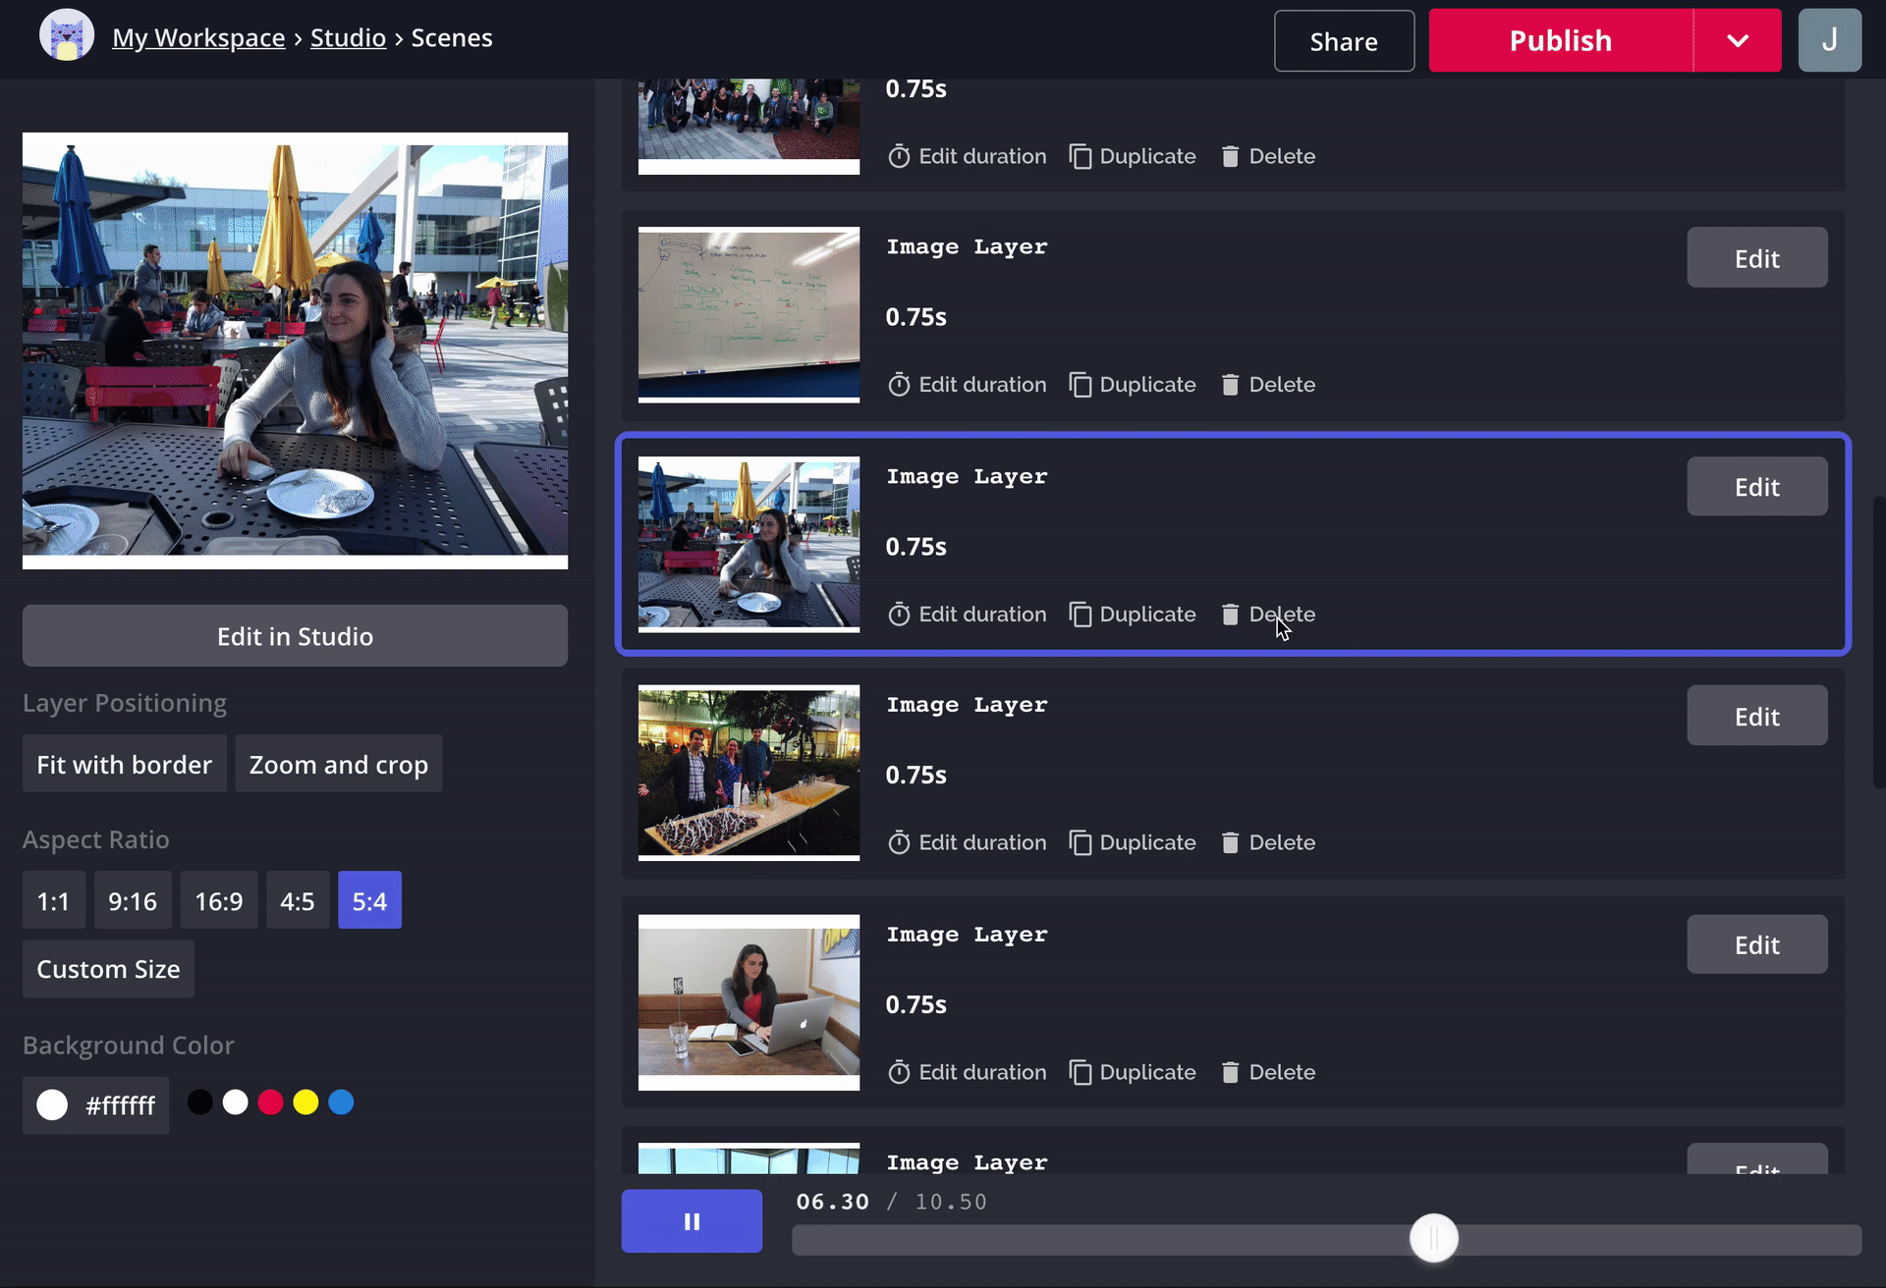This screenshot has height=1288, width=1886.
Task: Click the Share button
Action: click(1343, 41)
